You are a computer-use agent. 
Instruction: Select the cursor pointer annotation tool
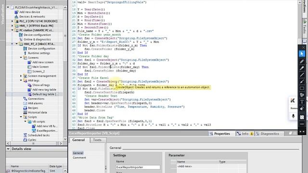302,54
